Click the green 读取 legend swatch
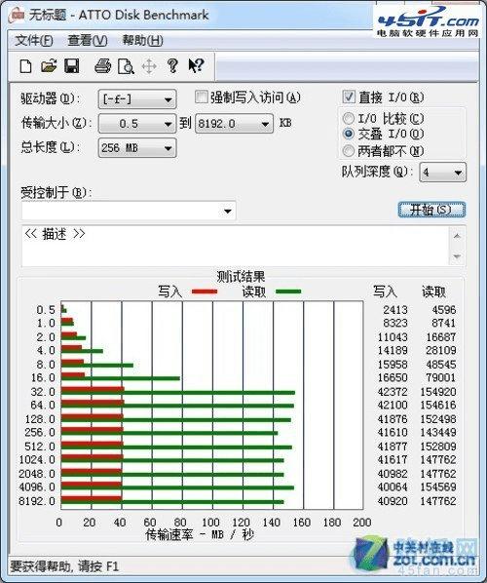Screen dimensions: 487x583 pos(288,291)
